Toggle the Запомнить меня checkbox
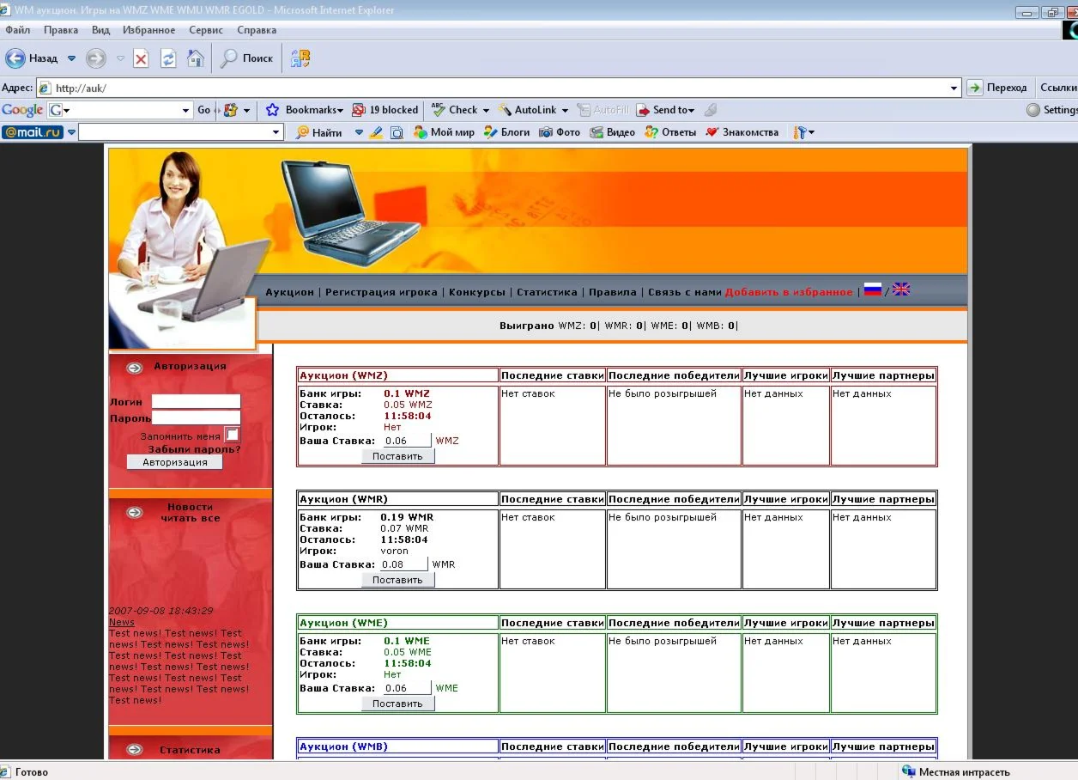 click(232, 435)
